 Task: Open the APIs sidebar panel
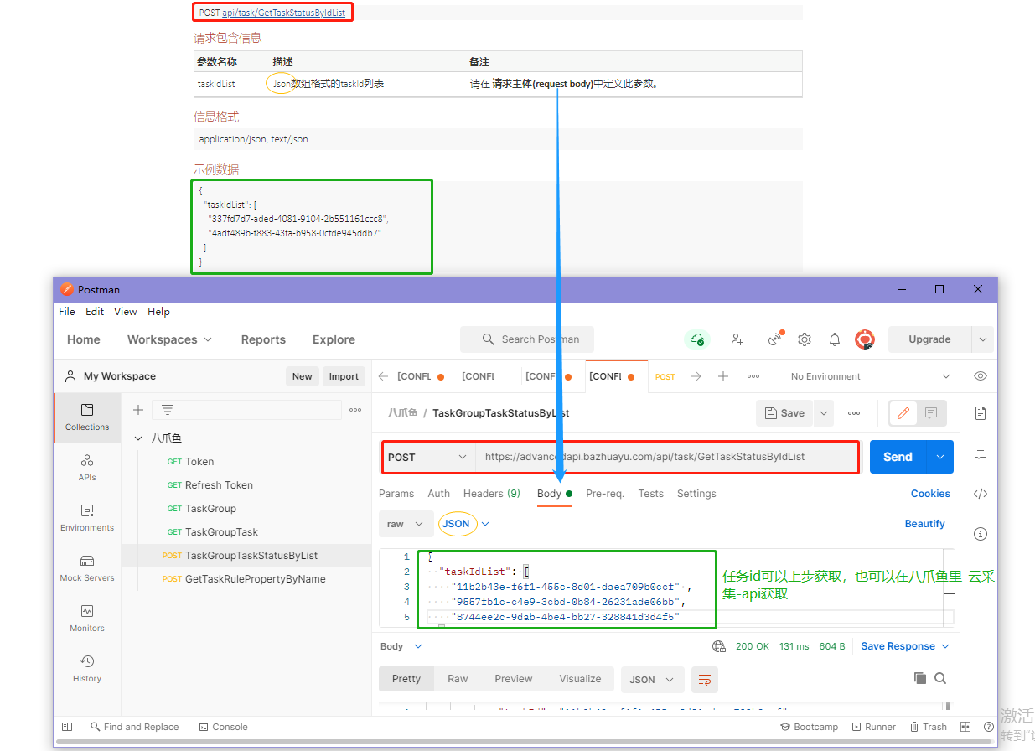87,467
